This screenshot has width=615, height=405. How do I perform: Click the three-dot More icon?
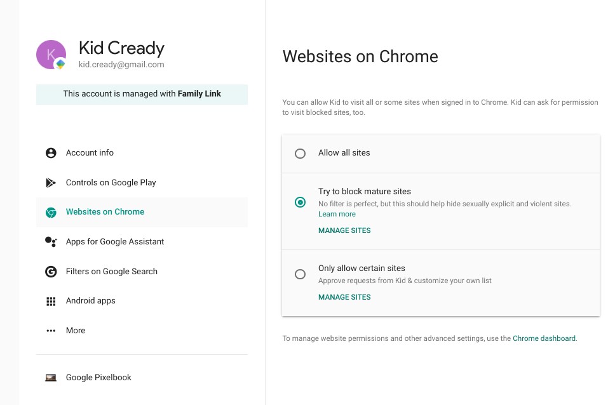(51, 331)
